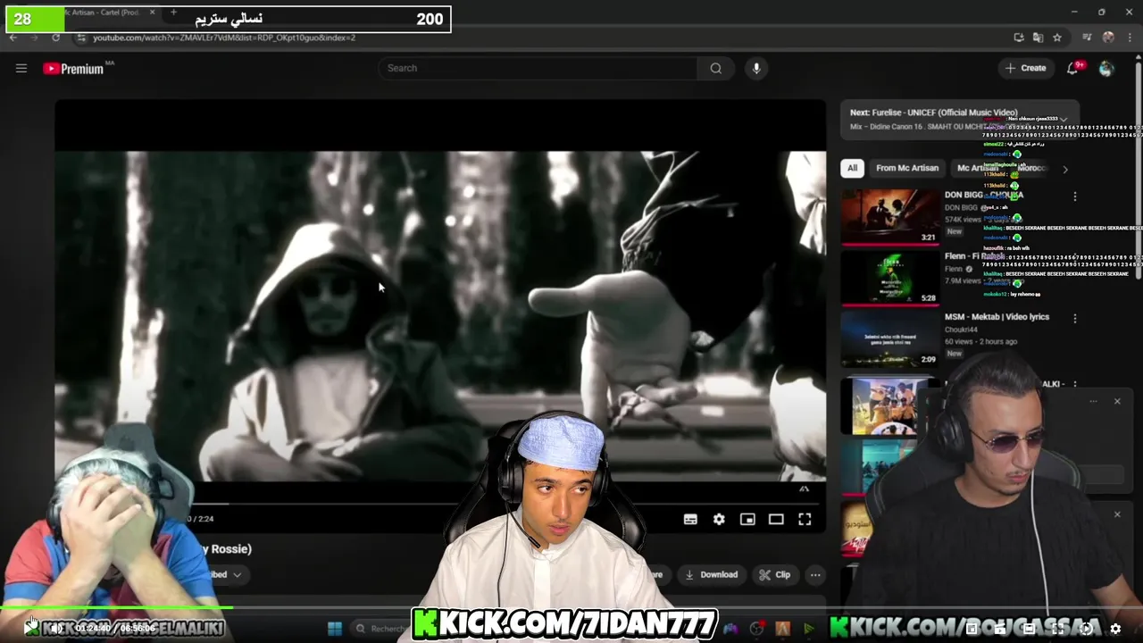This screenshot has height=643, width=1143.
Task: Bookmark this page with the star icon
Action: pyautogui.click(x=1057, y=38)
